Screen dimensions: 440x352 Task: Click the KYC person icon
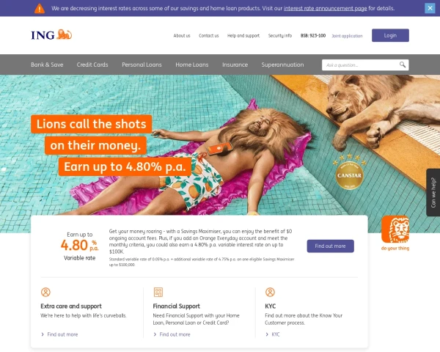[x=270, y=292]
